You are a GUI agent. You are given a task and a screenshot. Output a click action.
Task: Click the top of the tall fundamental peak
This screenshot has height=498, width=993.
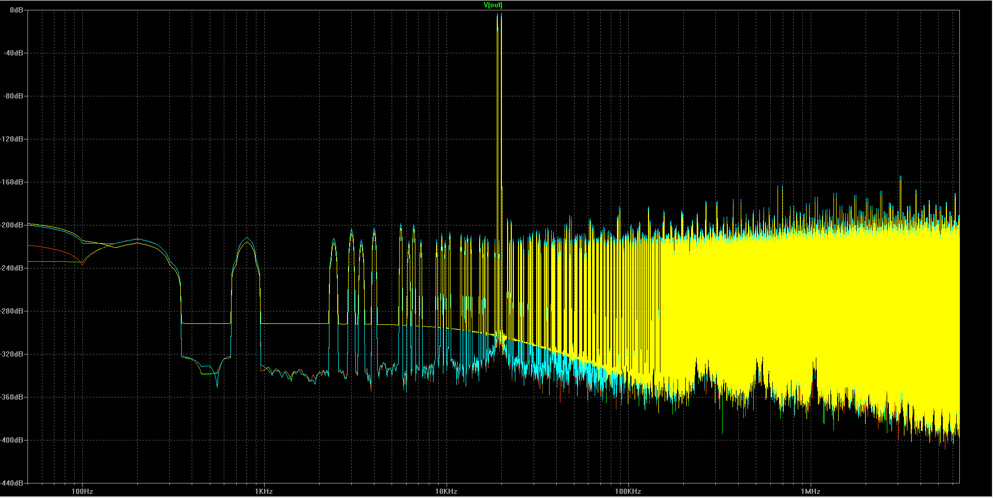(499, 14)
